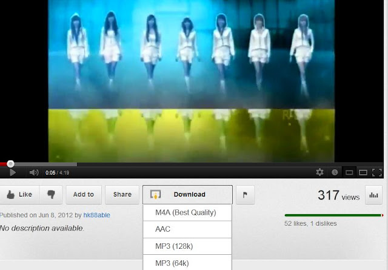Image resolution: width=388 pixels, height=270 pixels.
Task: Like the video
Action: click(19, 194)
